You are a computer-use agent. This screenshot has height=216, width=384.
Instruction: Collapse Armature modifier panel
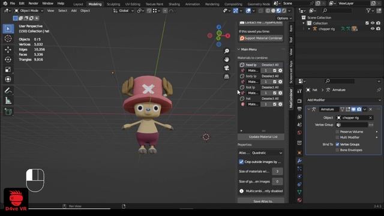click(x=309, y=109)
